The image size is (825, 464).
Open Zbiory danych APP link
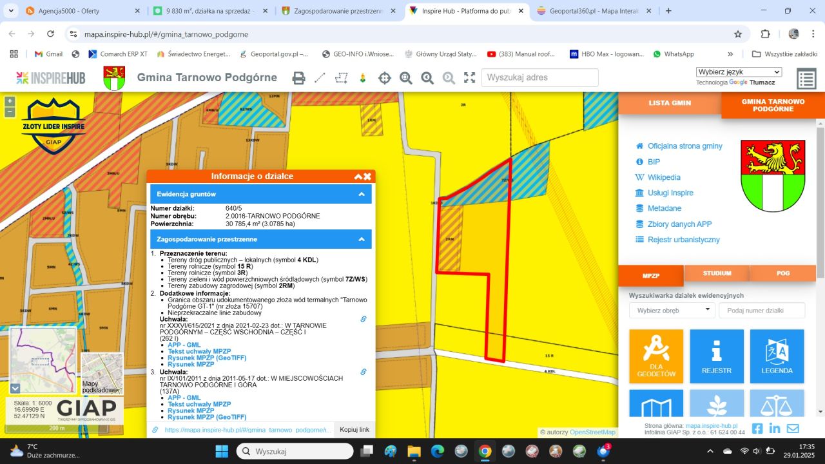coord(679,224)
